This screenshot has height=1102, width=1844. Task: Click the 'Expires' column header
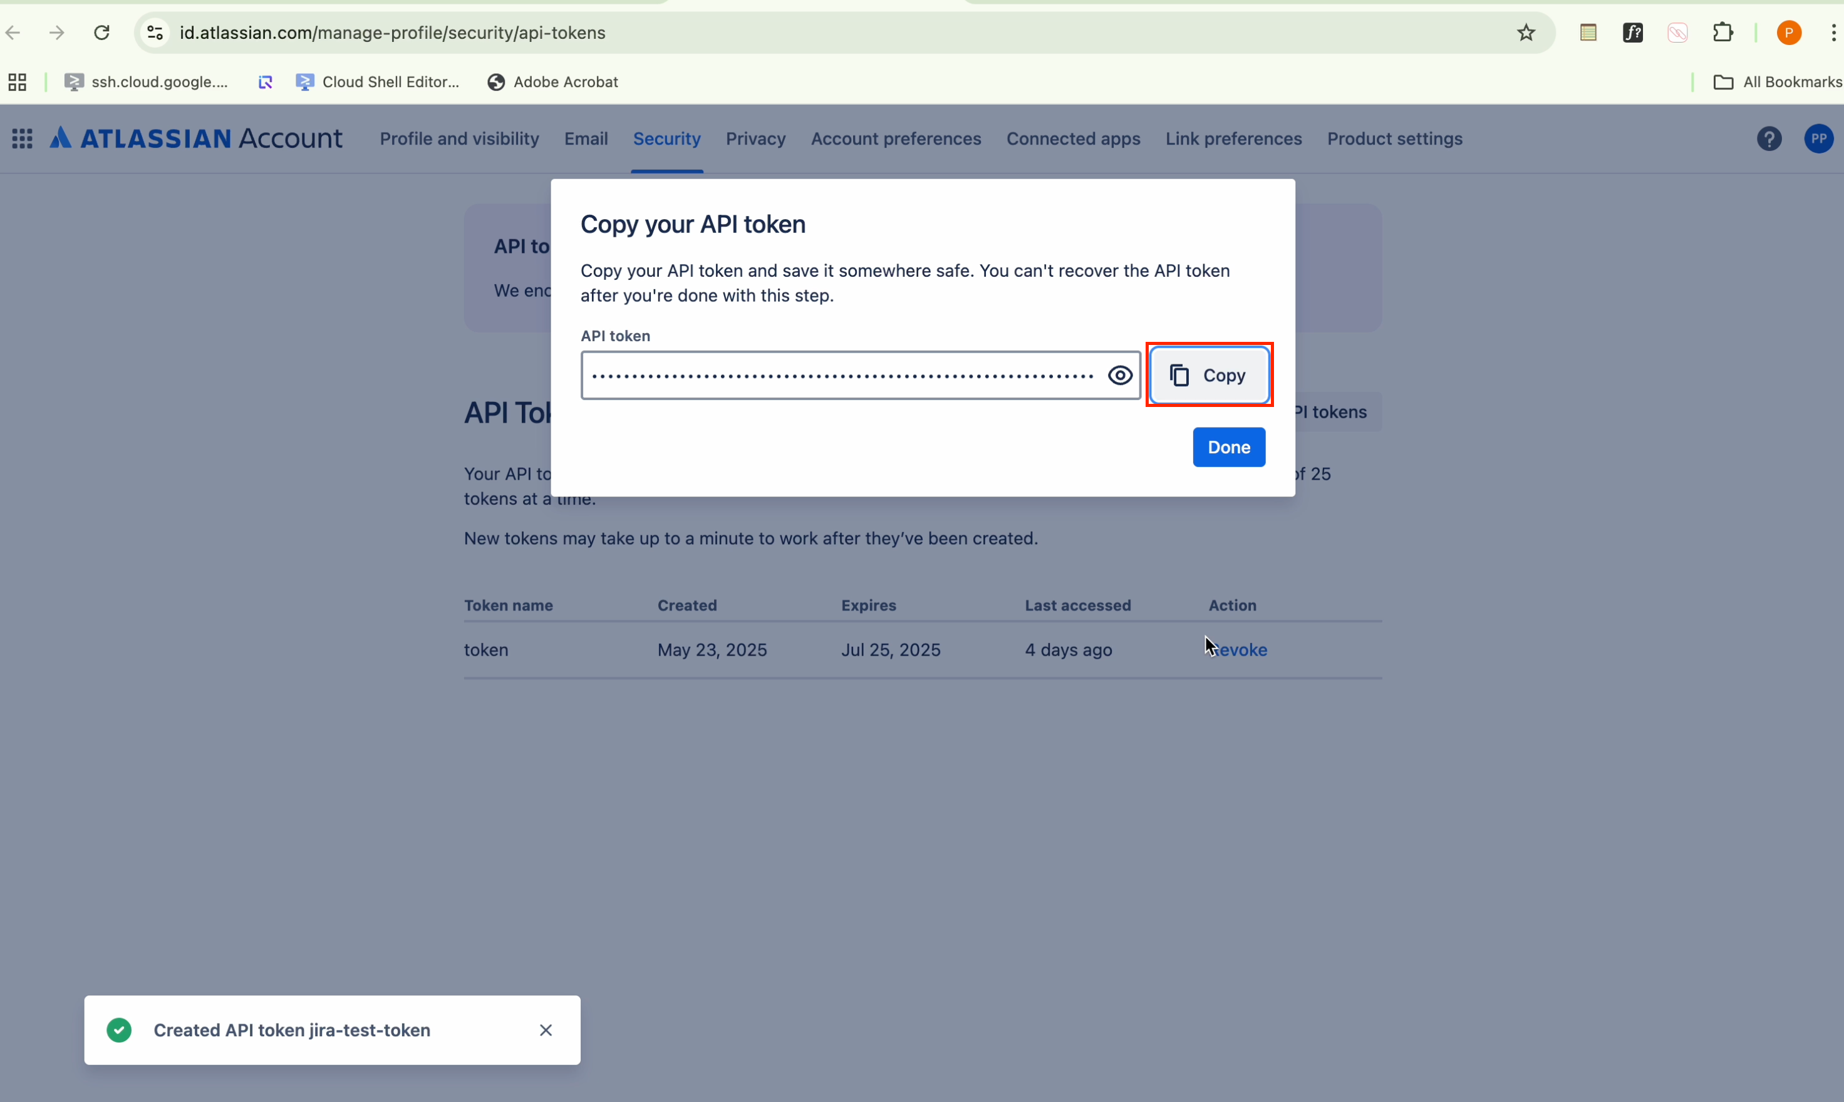pyautogui.click(x=869, y=605)
